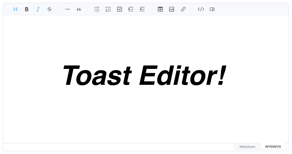Image resolution: width=292 pixels, height=154 pixels.
Task: Insert a horizontal line
Action: (x=67, y=9)
